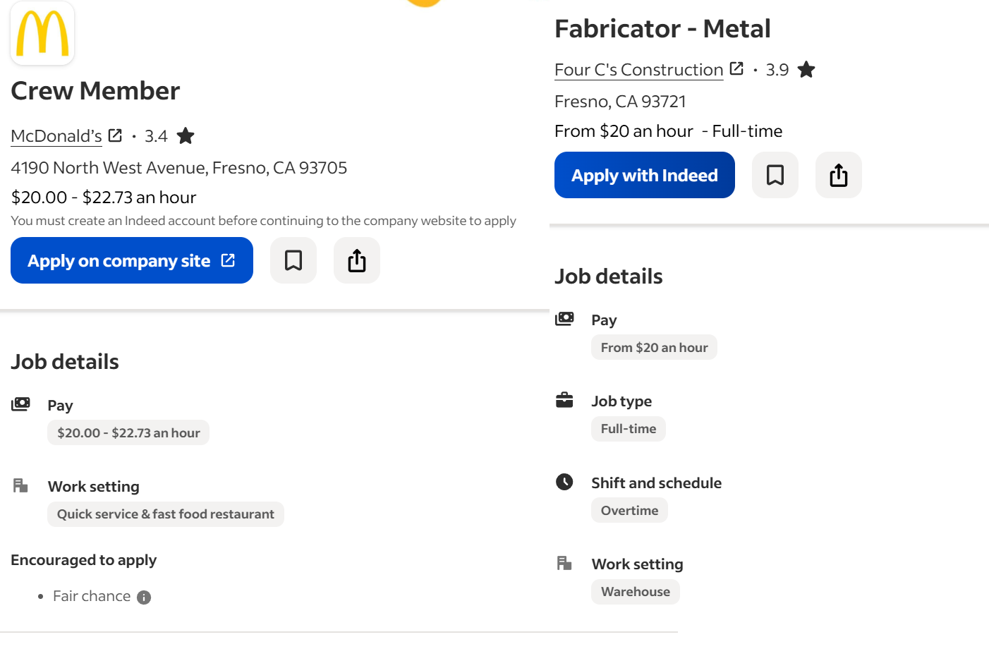Viewport: 989px width, 649px height.
Task: Click Four C's Construction 3.9 rating number
Action: 777,70
